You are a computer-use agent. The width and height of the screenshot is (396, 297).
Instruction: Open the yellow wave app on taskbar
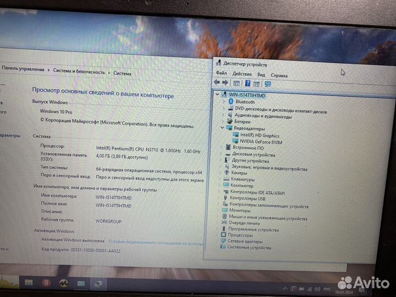click(x=63, y=283)
